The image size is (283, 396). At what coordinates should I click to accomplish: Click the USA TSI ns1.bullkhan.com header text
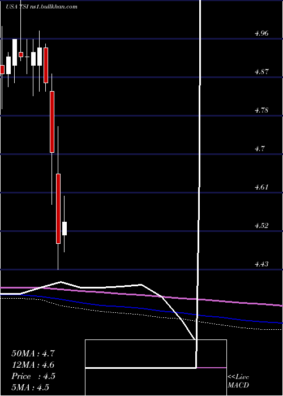click(41, 7)
